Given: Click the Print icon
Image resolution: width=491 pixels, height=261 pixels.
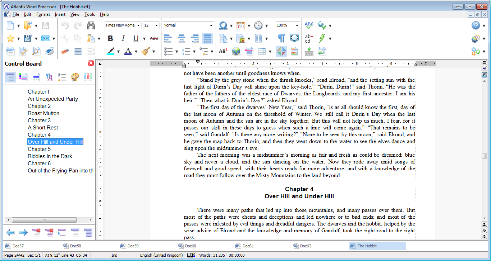Looking at the screenshot, I should click(49, 51).
